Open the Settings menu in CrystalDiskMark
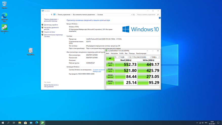The width and height of the screenshot is (222, 125). pyautogui.click(x=114, y=53)
